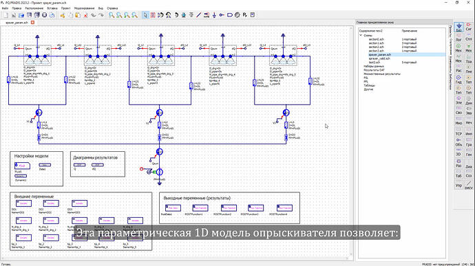
Task: Click the gear Simulate toolbar icon
Action: pos(237,15)
